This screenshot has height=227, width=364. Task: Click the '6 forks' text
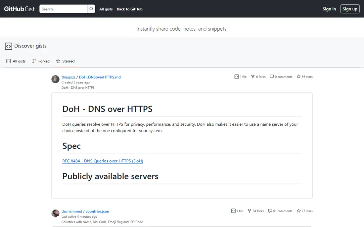click(x=261, y=77)
